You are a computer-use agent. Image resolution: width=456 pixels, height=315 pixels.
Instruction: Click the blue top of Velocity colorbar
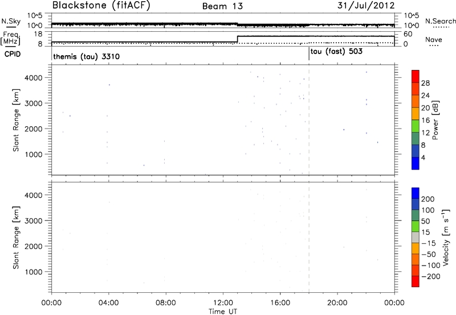coord(416,193)
